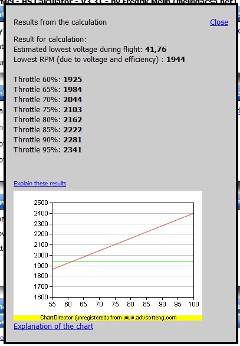240x346 pixels.
Task: Click the Throttle 70% result value 2044
Action: coord(73,100)
